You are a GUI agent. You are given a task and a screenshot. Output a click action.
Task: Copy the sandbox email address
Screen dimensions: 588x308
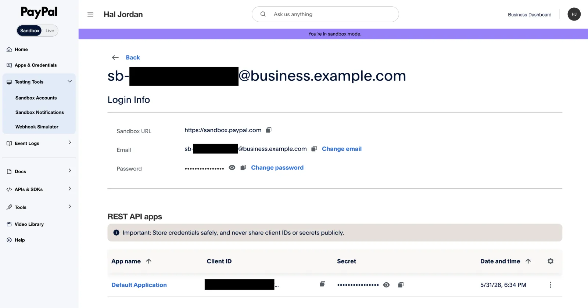(314, 149)
